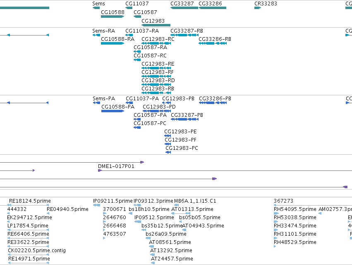The width and height of the screenshot is (352, 265).
Task: Select the CG11037-RA transcript label
Action: [142, 31]
